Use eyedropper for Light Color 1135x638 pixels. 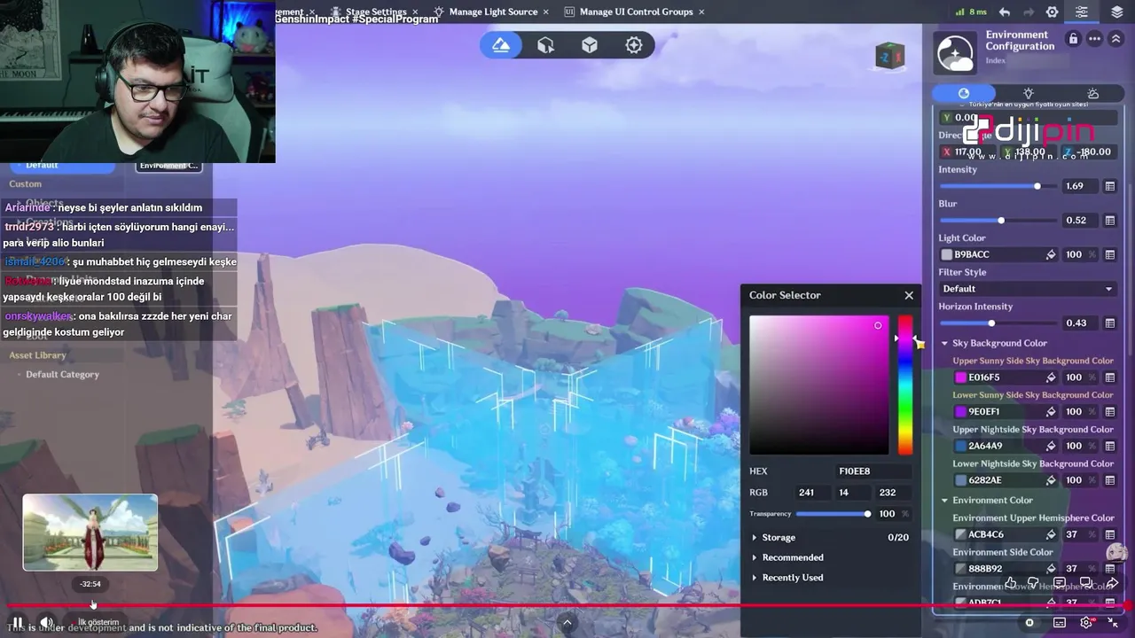click(1051, 254)
